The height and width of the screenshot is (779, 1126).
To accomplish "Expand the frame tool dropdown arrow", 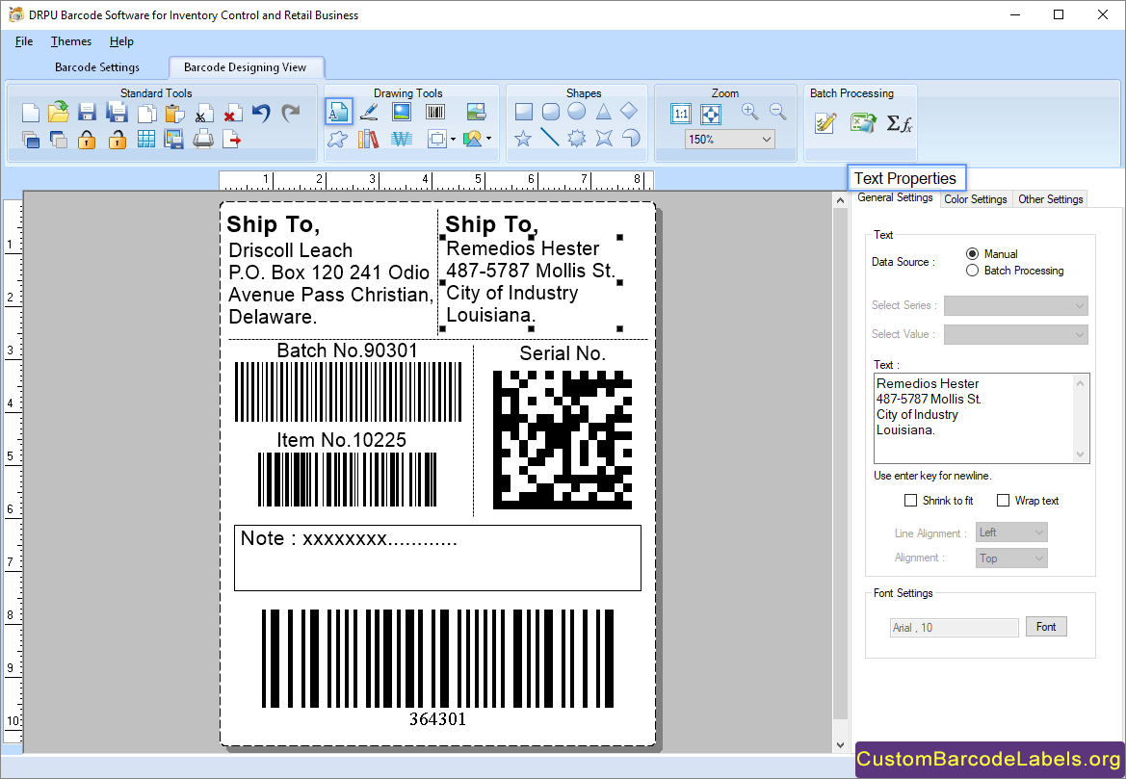I will 453,140.
